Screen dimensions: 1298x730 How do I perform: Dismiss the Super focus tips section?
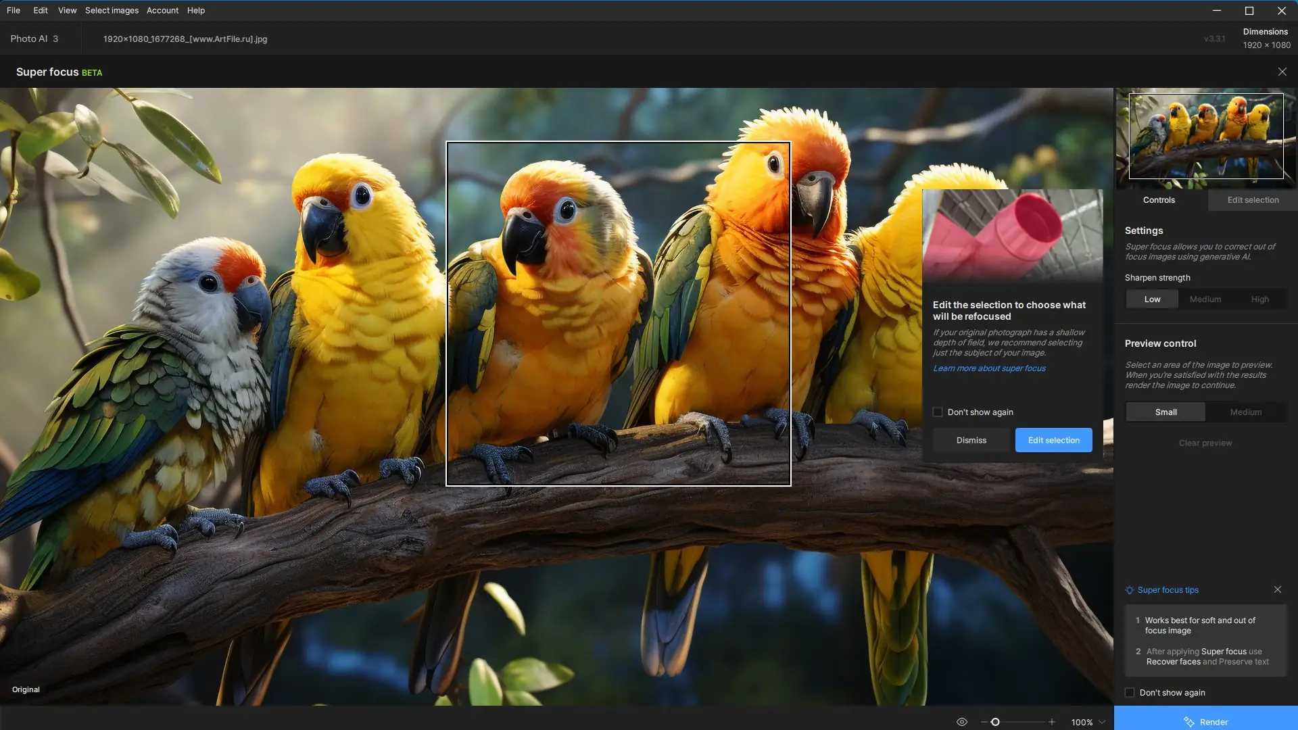click(1277, 589)
